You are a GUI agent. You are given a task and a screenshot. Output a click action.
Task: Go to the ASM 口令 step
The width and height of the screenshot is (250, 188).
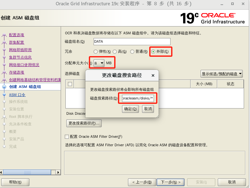click(17, 95)
